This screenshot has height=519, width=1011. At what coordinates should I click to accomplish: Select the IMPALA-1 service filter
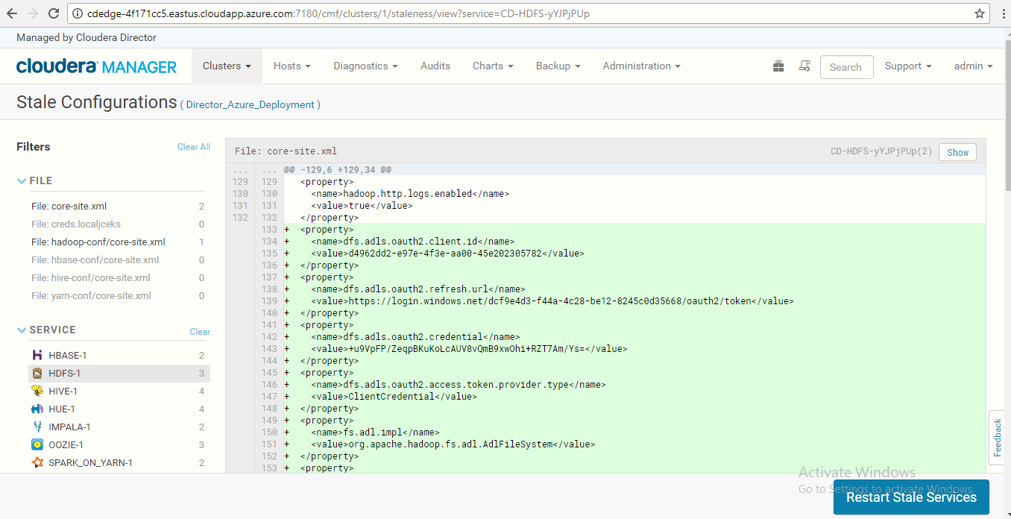[118, 427]
